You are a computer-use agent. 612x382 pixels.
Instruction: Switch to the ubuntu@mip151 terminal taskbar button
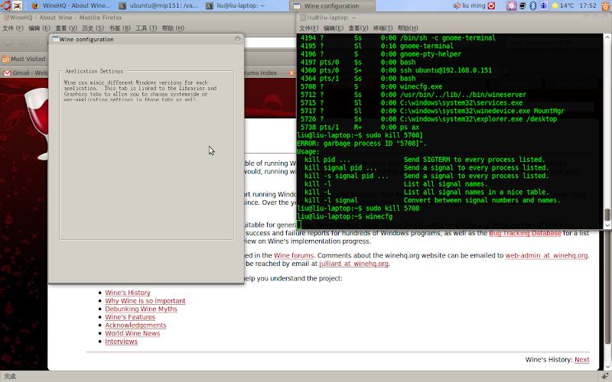159,5
